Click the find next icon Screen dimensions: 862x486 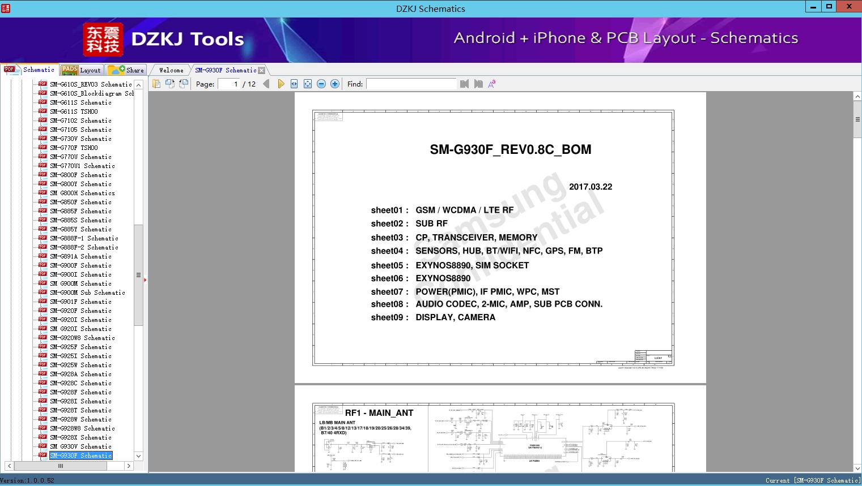pyautogui.click(x=478, y=84)
